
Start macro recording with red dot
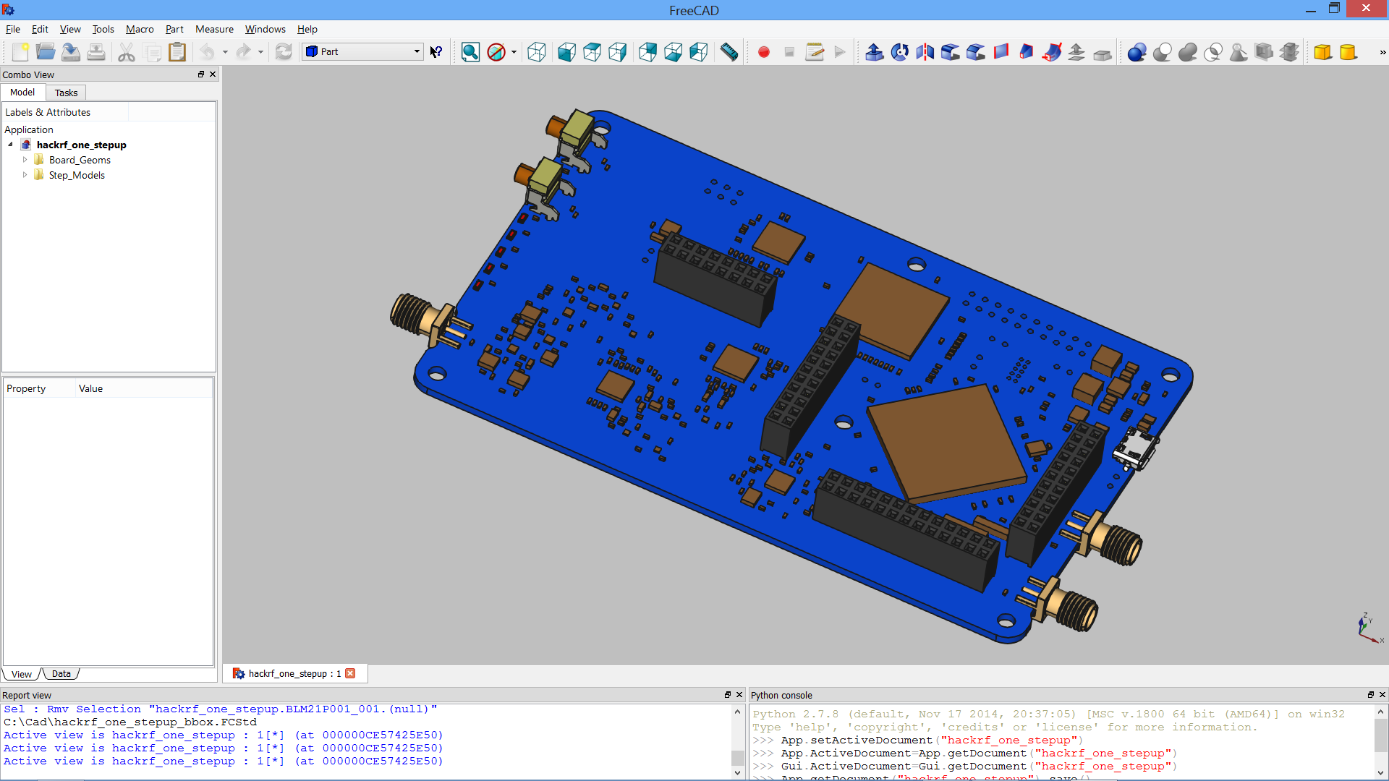coord(763,52)
